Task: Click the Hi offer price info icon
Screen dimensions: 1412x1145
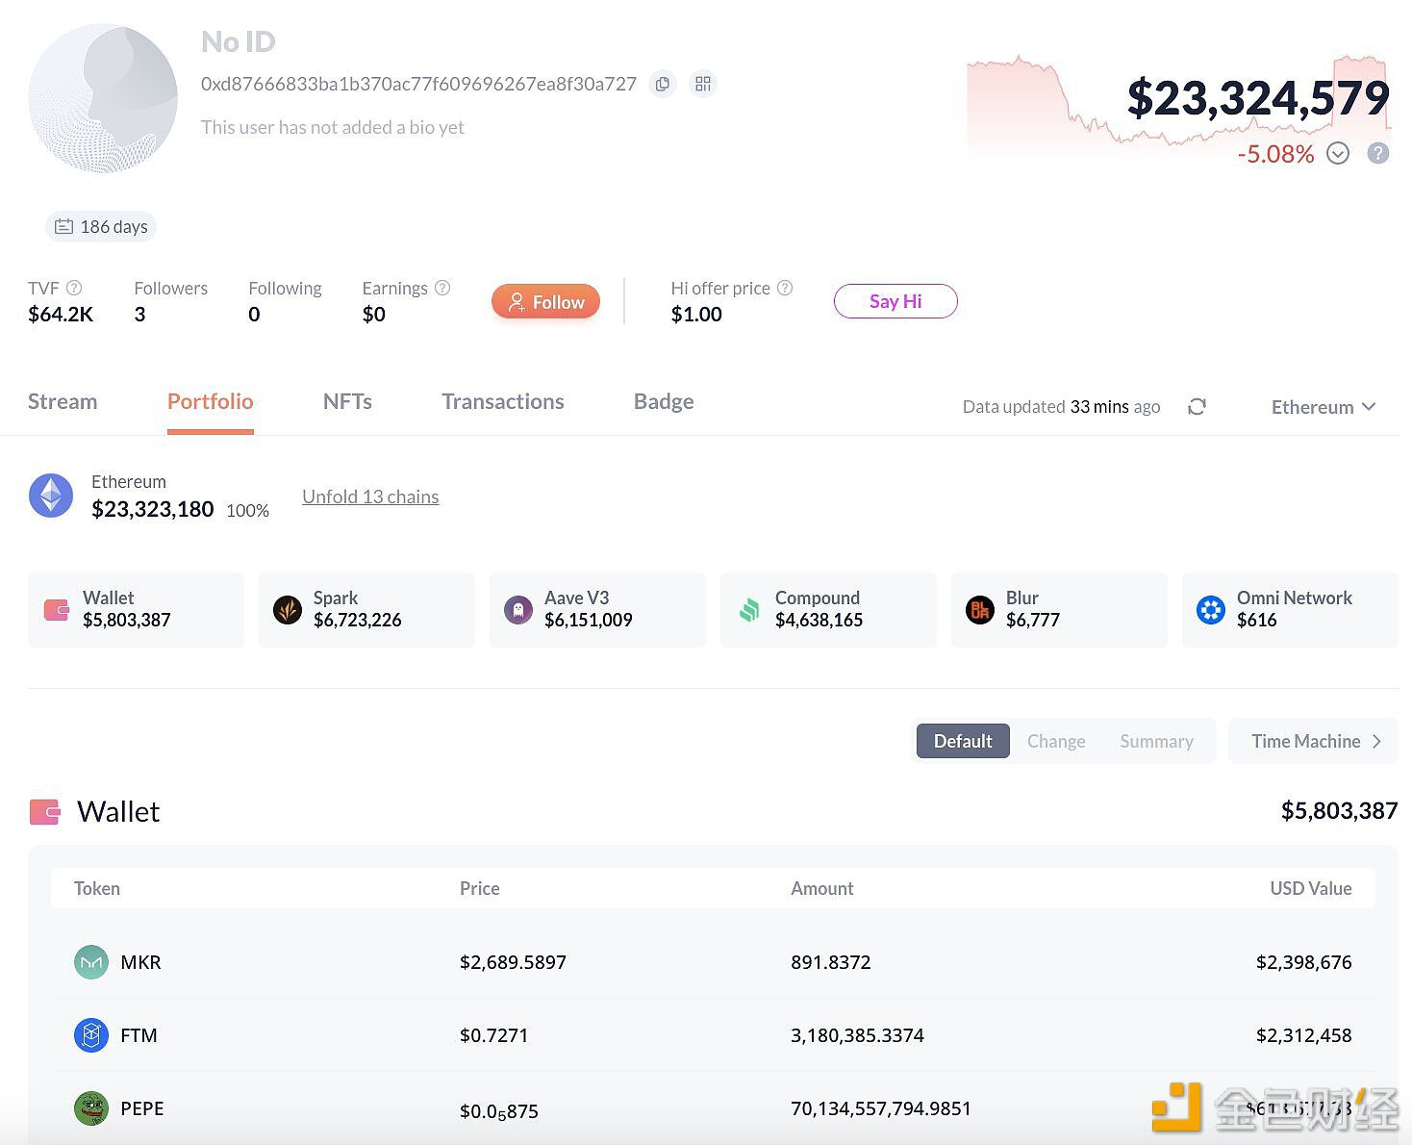Action: pyautogui.click(x=785, y=288)
